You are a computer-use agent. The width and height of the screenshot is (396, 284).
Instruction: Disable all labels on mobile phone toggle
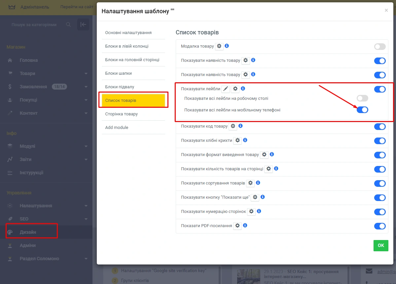coord(362,110)
